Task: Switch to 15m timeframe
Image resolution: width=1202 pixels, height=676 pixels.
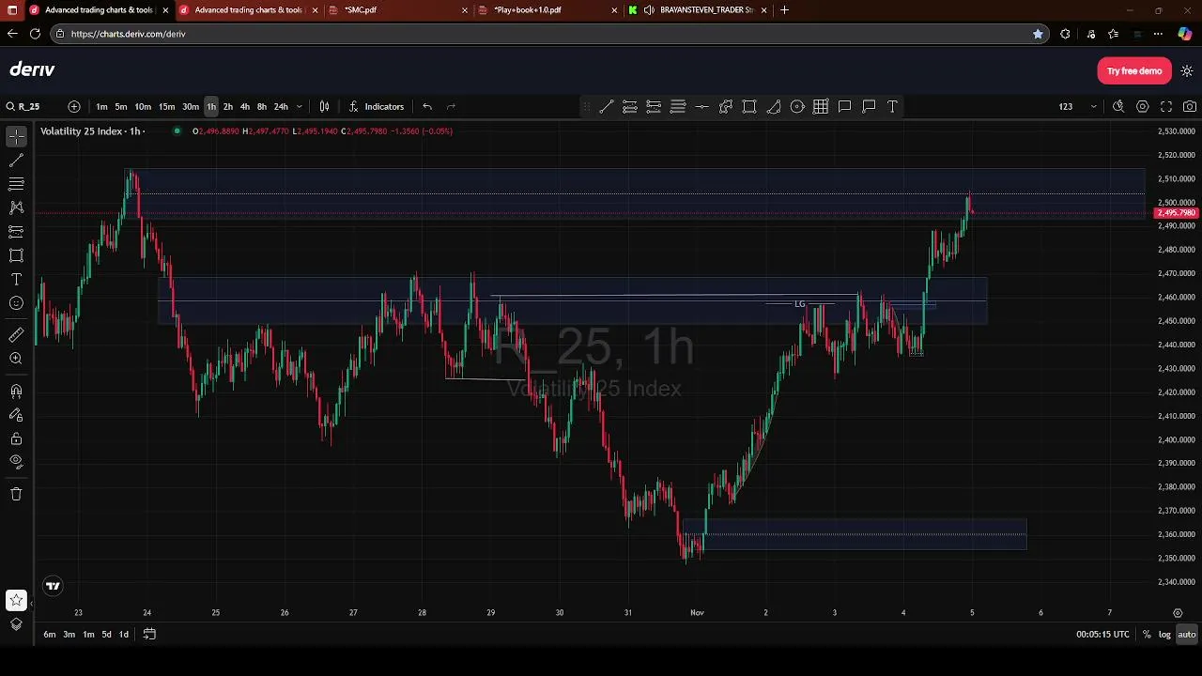Action: coord(166,106)
